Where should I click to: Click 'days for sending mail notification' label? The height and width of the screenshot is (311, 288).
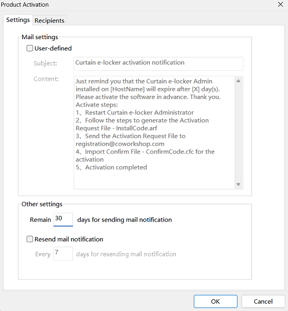124,220
